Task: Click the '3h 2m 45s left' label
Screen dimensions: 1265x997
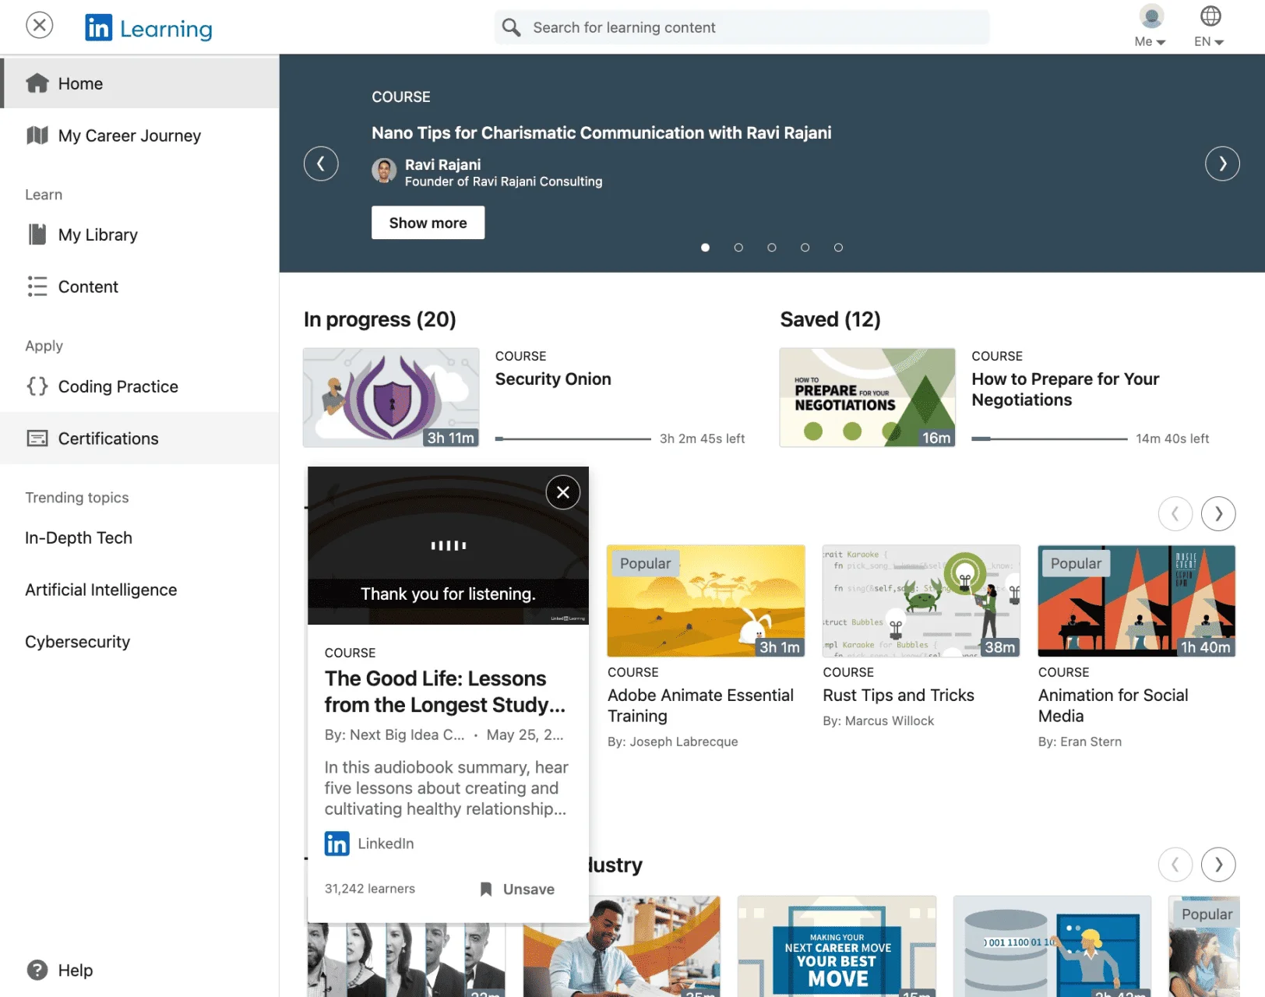Action: coord(702,439)
